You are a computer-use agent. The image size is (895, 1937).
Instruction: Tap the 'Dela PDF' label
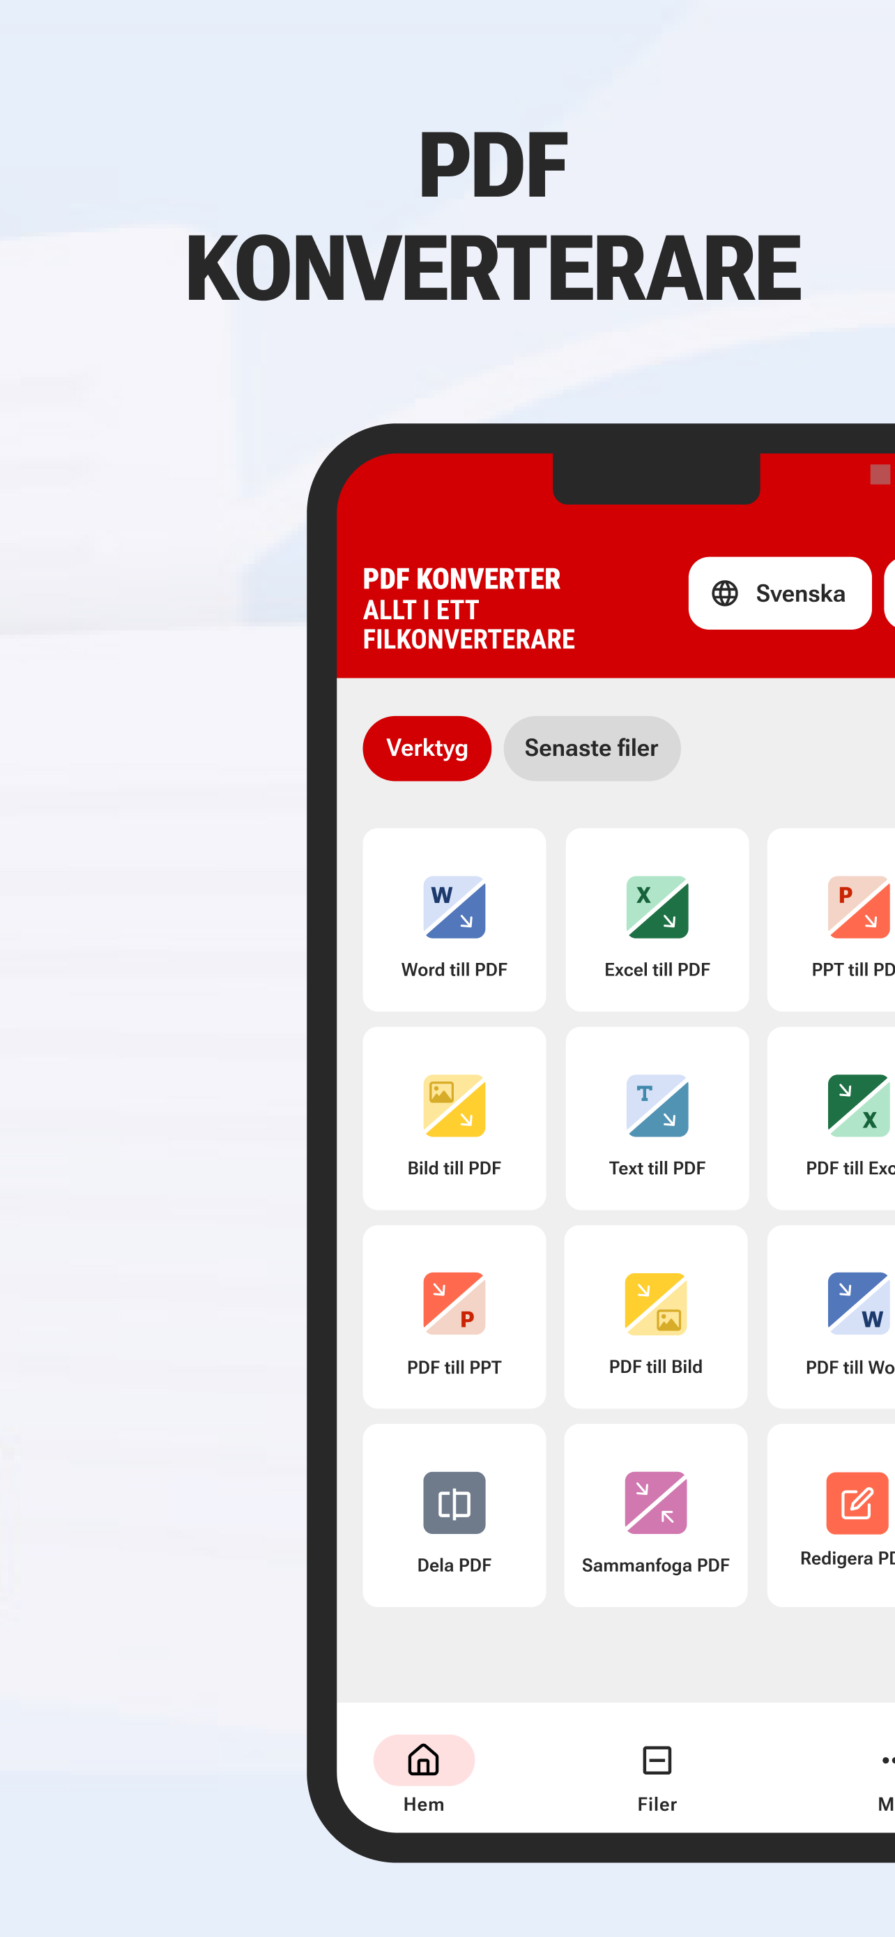pos(454,1565)
